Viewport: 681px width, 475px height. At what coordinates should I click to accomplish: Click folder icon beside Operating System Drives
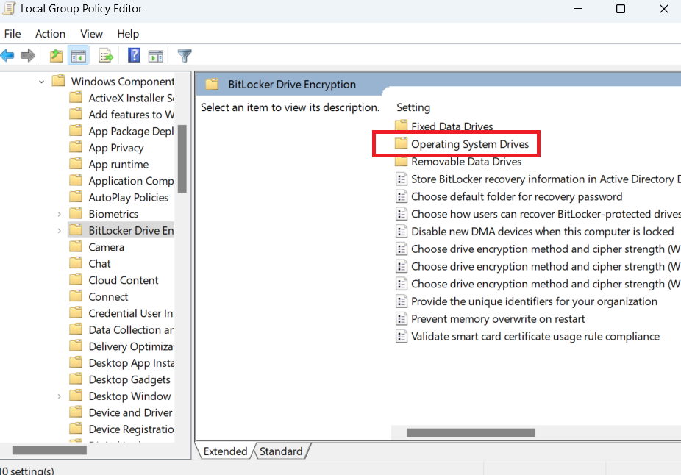click(401, 143)
